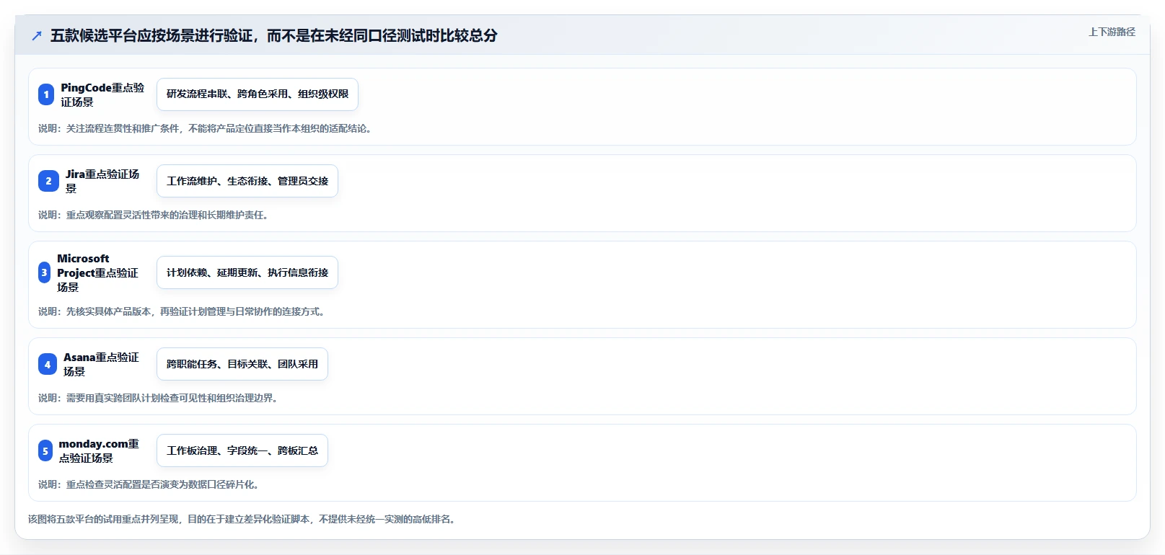Screen dimensions: 1165x555
Task: Click the monday.com重点验证场景 heading
Action: pos(99,450)
